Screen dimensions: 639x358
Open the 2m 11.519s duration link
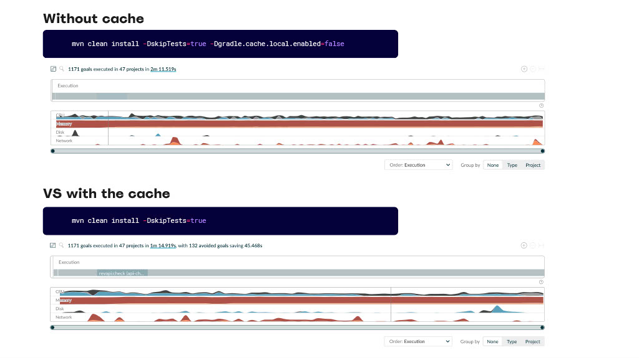(x=163, y=69)
